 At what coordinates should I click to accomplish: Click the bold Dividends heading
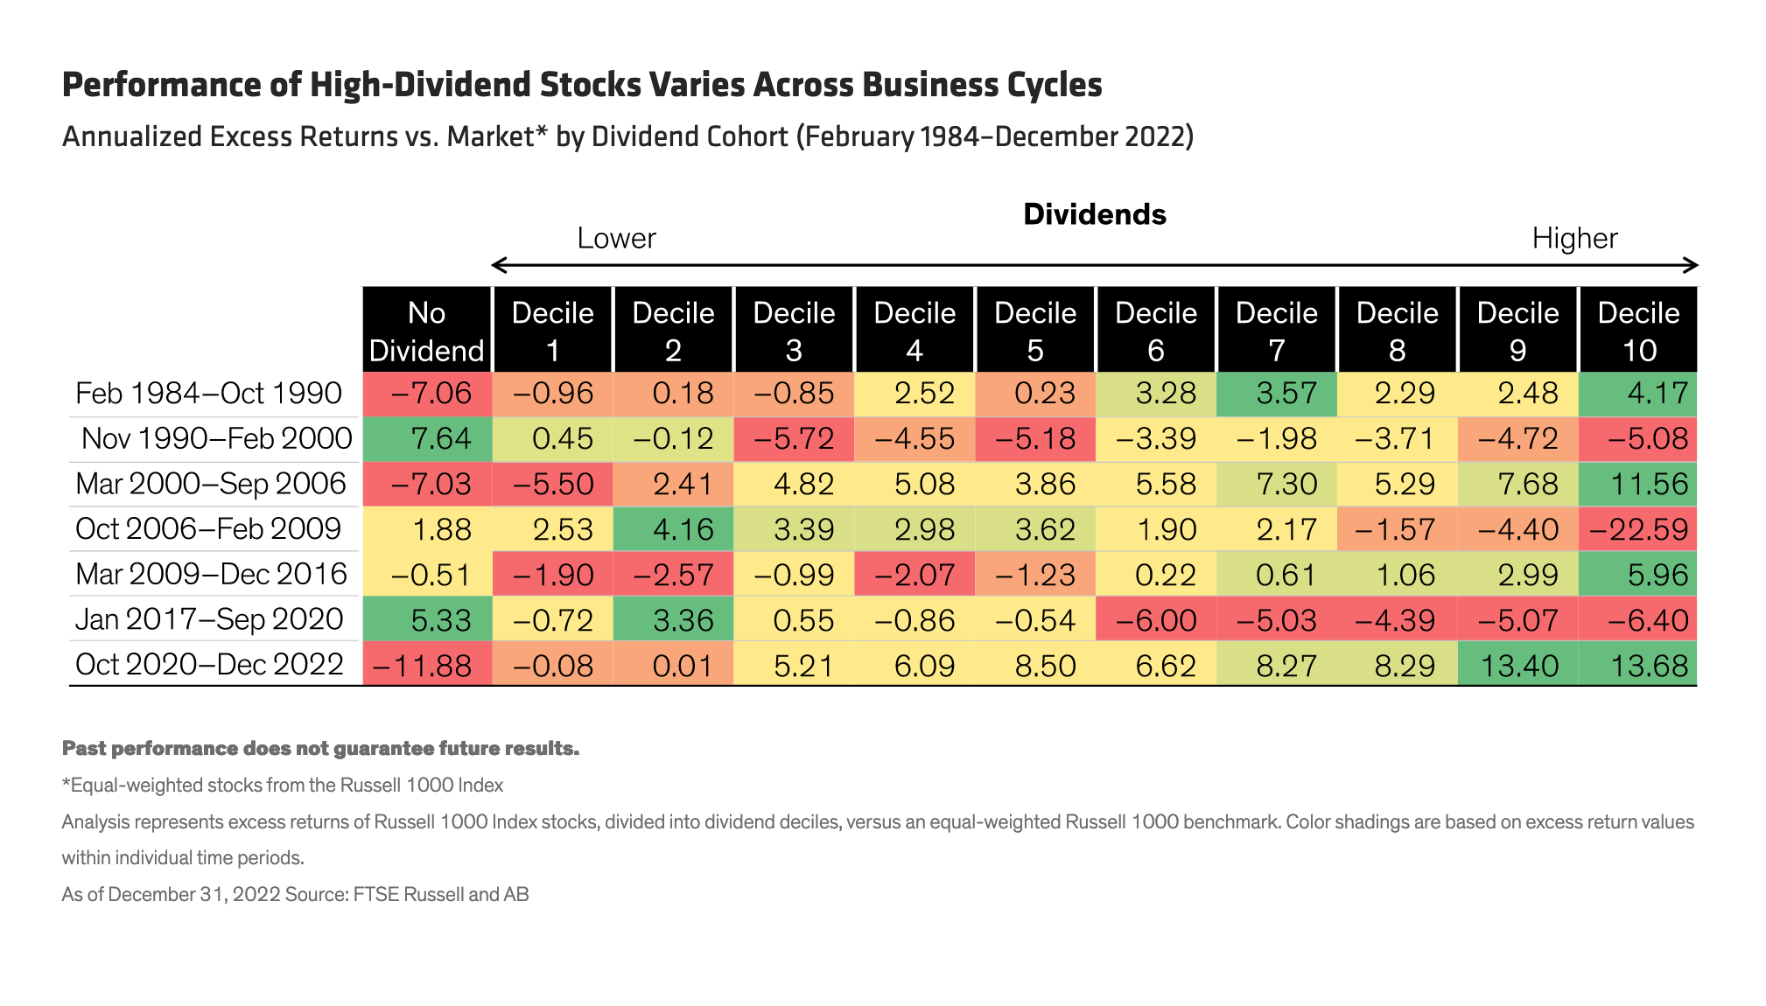[1094, 214]
